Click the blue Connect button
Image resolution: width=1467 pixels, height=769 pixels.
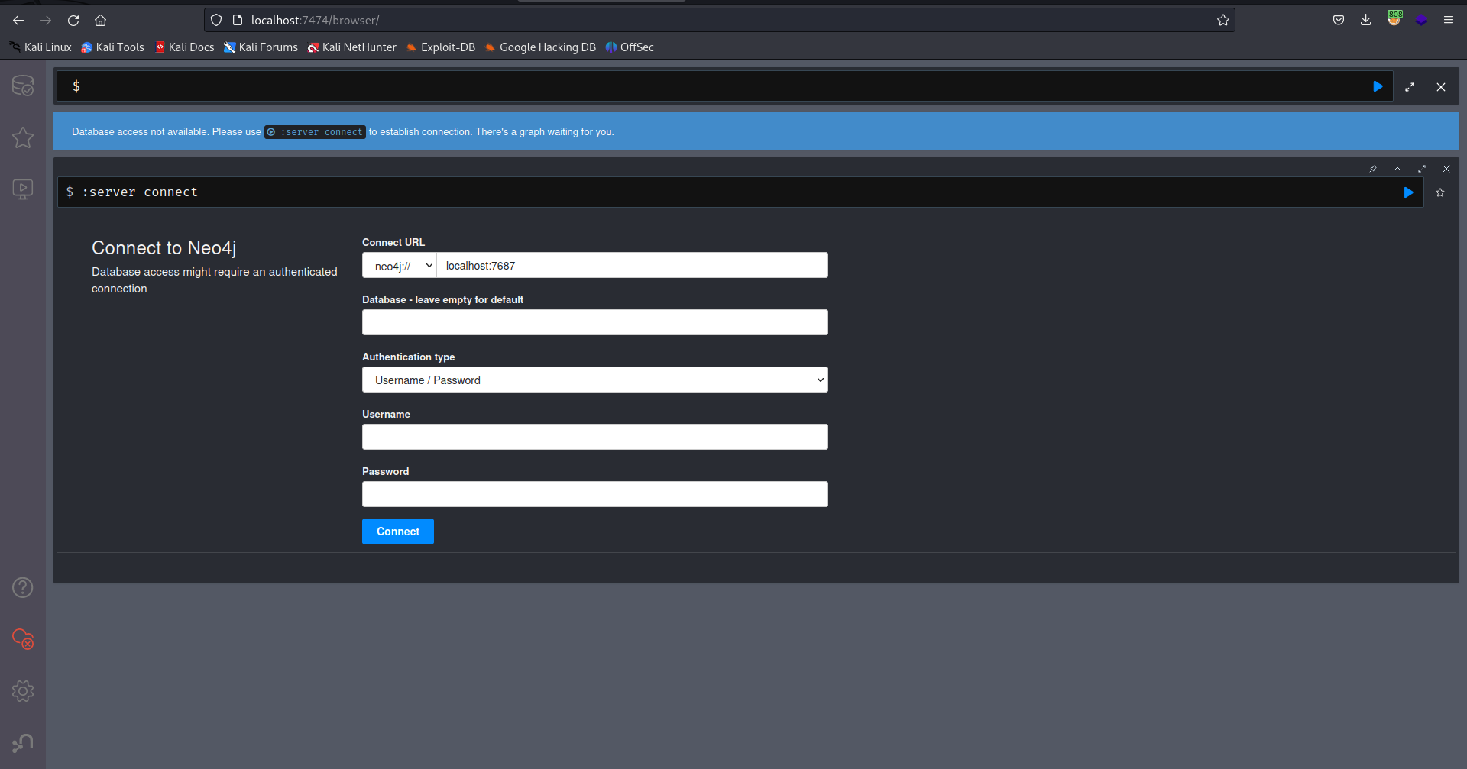coord(398,532)
